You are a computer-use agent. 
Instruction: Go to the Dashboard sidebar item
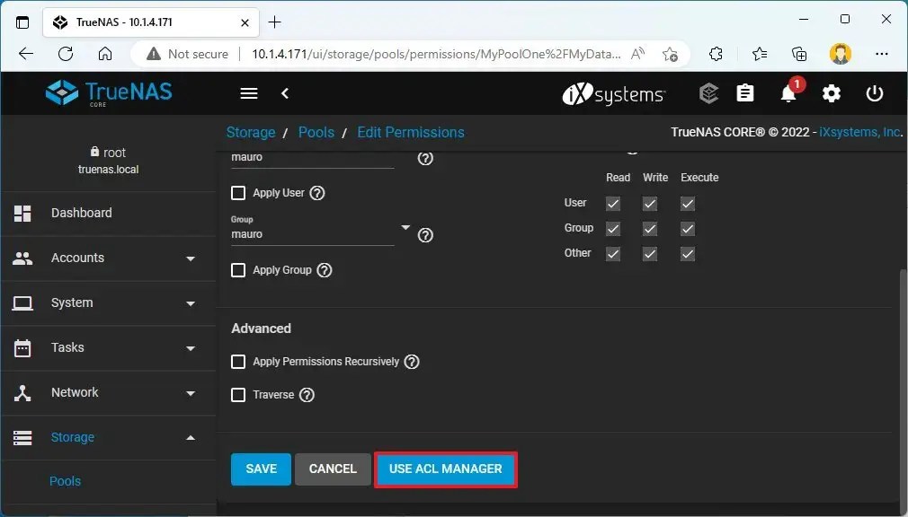click(82, 213)
